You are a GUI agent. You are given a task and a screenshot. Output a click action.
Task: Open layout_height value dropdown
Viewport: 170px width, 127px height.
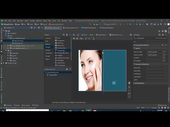[164, 55]
